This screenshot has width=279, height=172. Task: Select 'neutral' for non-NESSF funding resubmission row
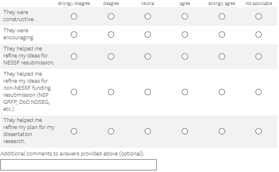[148, 92]
